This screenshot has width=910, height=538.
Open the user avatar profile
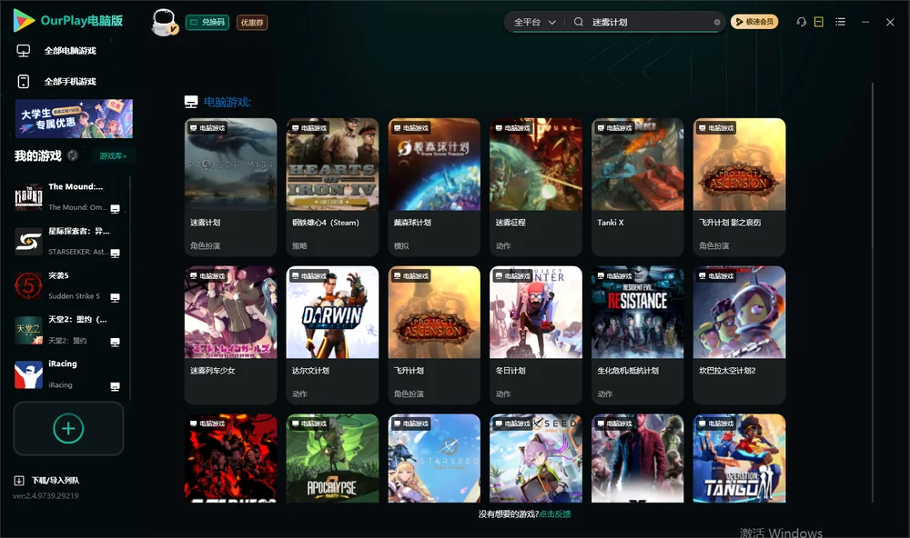coord(164,23)
